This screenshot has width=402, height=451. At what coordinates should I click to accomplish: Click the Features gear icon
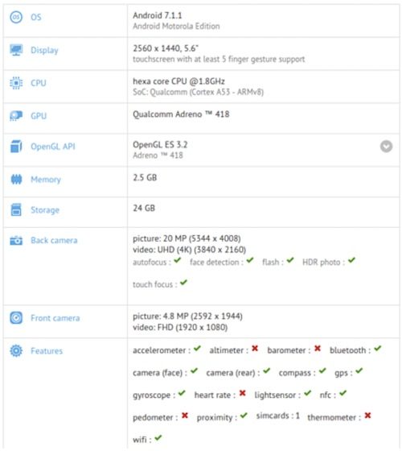click(x=16, y=350)
